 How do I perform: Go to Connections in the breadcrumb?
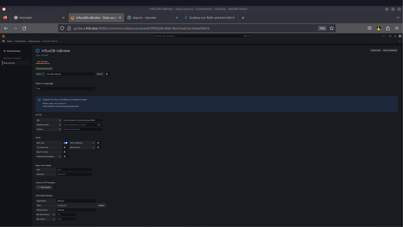[x=20, y=41]
